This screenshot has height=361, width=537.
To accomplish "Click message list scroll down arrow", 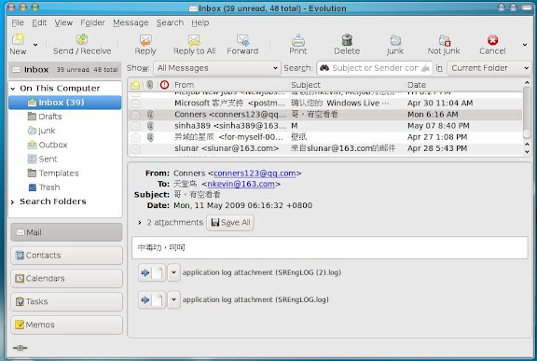I will (527, 152).
